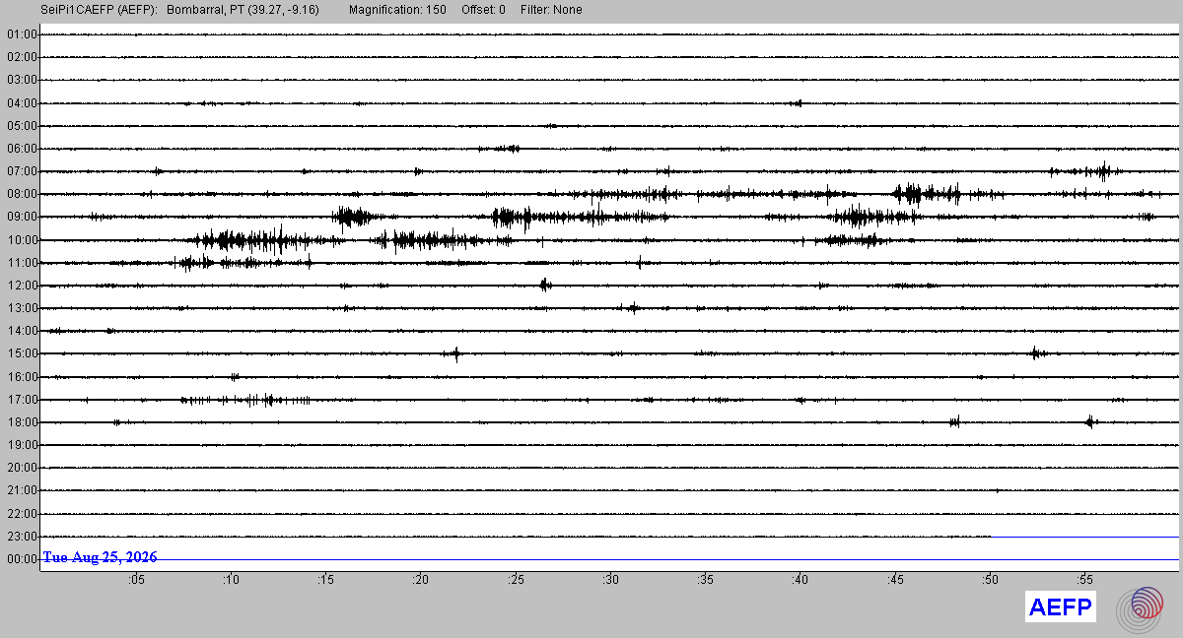Click the 17:00 hour trace label

22,400
